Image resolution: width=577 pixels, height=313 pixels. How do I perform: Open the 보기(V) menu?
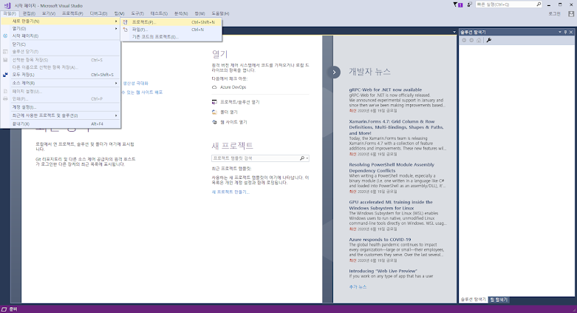[x=49, y=13]
